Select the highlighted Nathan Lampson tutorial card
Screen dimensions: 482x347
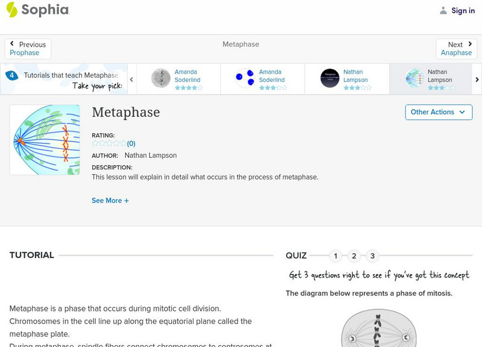coord(430,79)
